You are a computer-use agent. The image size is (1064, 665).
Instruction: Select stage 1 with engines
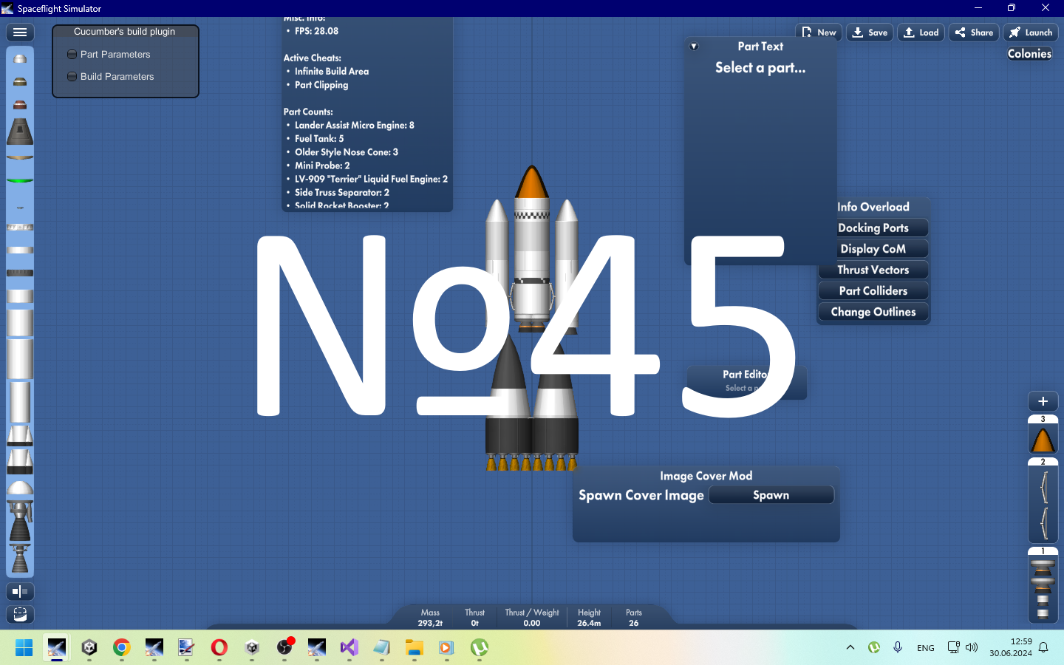(x=1043, y=584)
